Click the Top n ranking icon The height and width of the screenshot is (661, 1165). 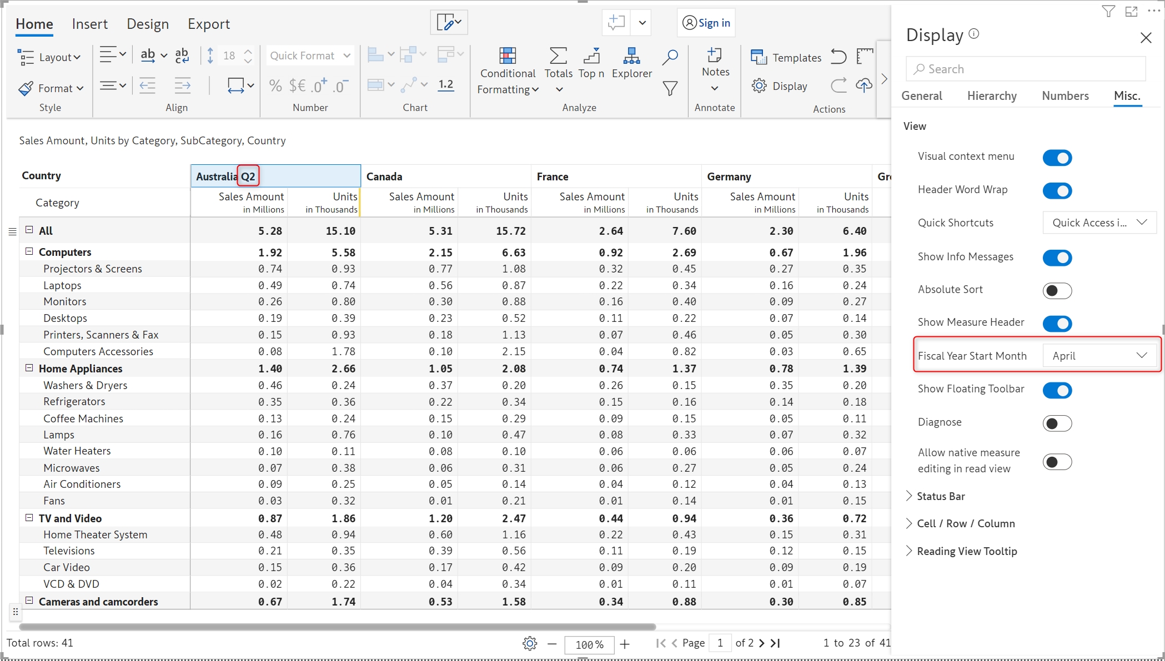pos(591,56)
